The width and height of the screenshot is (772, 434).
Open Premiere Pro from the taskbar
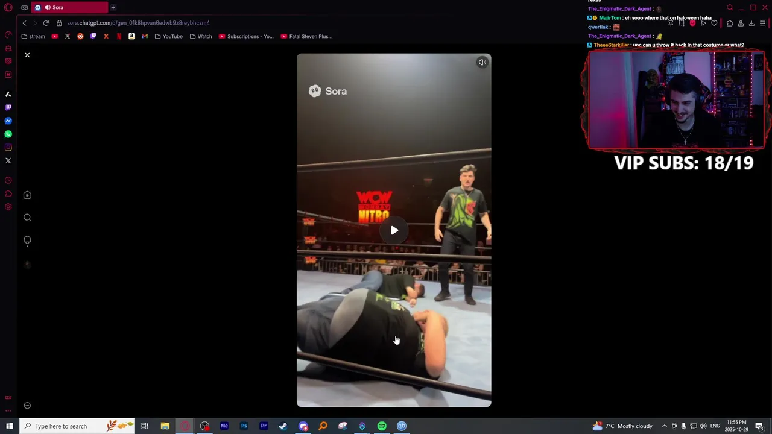coord(264,426)
